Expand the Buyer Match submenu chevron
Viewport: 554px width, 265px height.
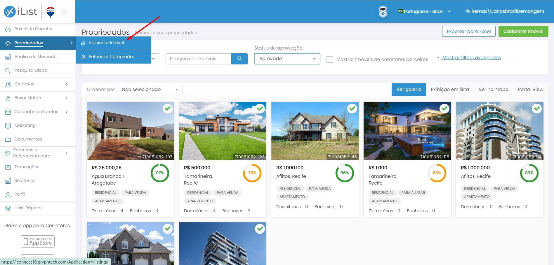[x=67, y=98]
